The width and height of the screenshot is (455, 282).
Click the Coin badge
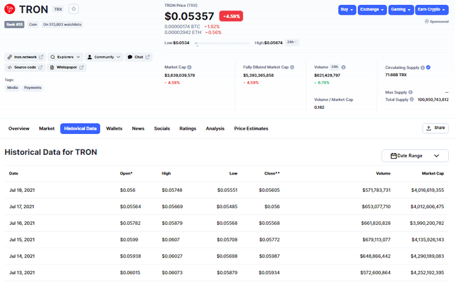tap(33, 25)
